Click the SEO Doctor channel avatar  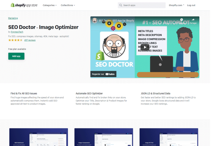coord(95,21)
